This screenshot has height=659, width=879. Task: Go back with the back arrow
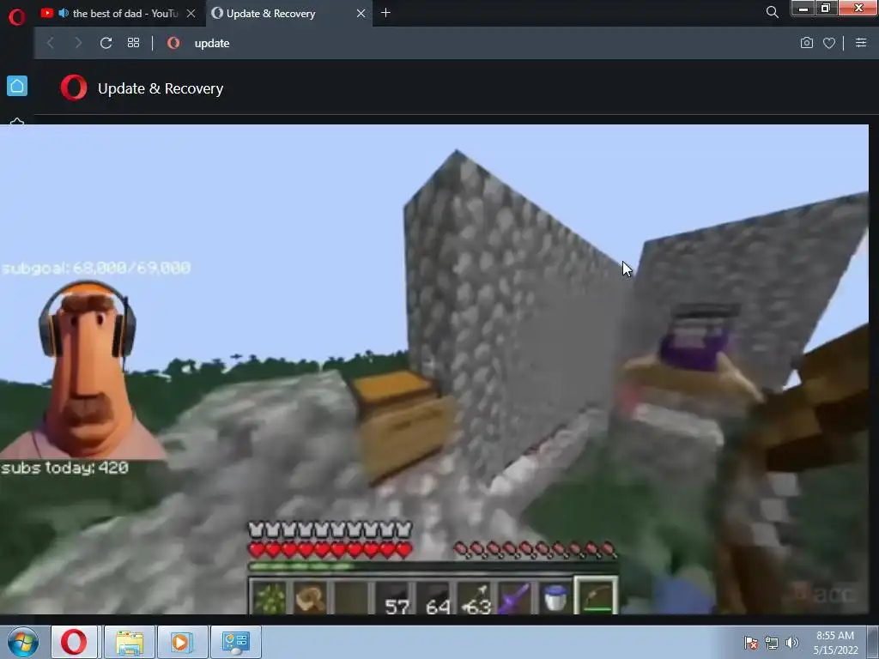click(x=51, y=43)
